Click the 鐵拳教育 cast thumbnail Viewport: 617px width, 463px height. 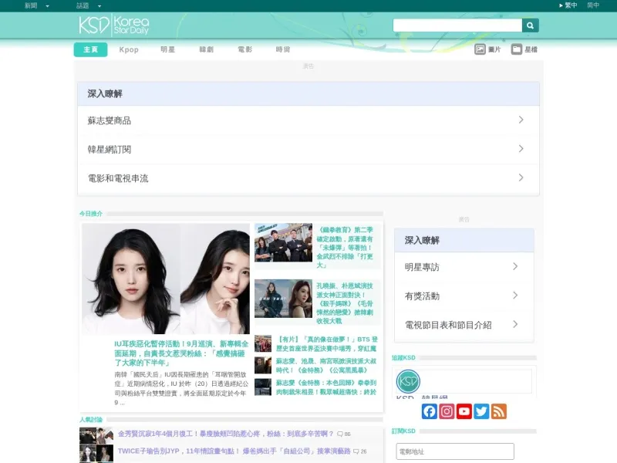283,242
